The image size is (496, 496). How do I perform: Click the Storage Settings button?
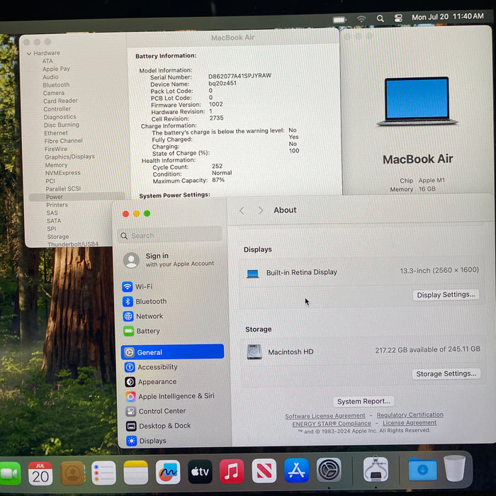point(446,373)
